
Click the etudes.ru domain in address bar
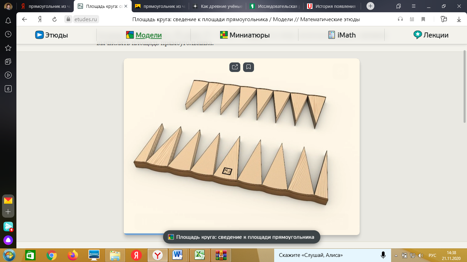pos(85,19)
